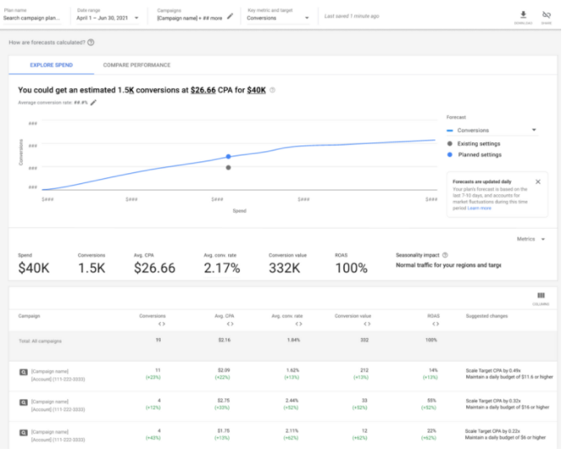Viewport: 567px width, 454px height.
Task: Click the $2.09 Avg. CPA cell
Action: click(224, 371)
